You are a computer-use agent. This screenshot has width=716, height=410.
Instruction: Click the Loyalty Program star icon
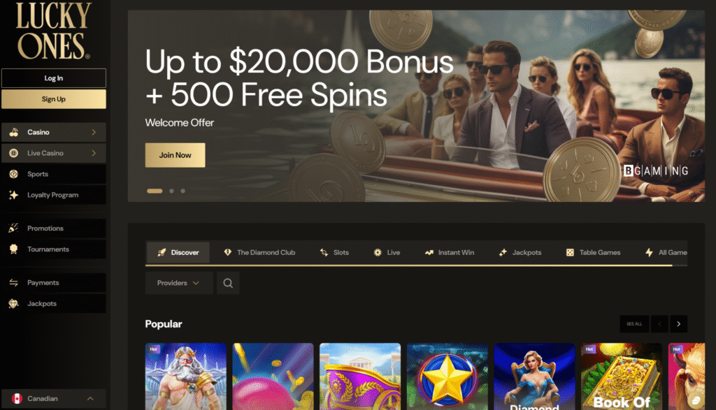tap(14, 195)
